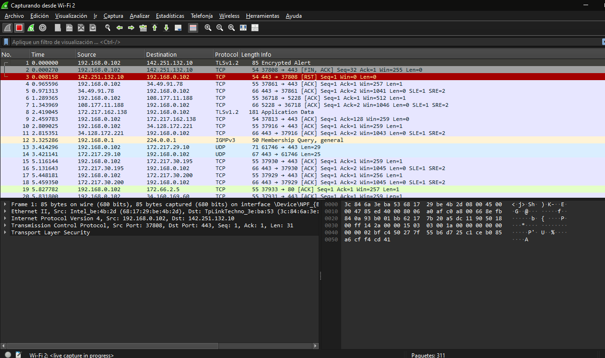Viewport: 605px width, 358px height.
Task: Sort packets by the No. column header
Action: 15,54
